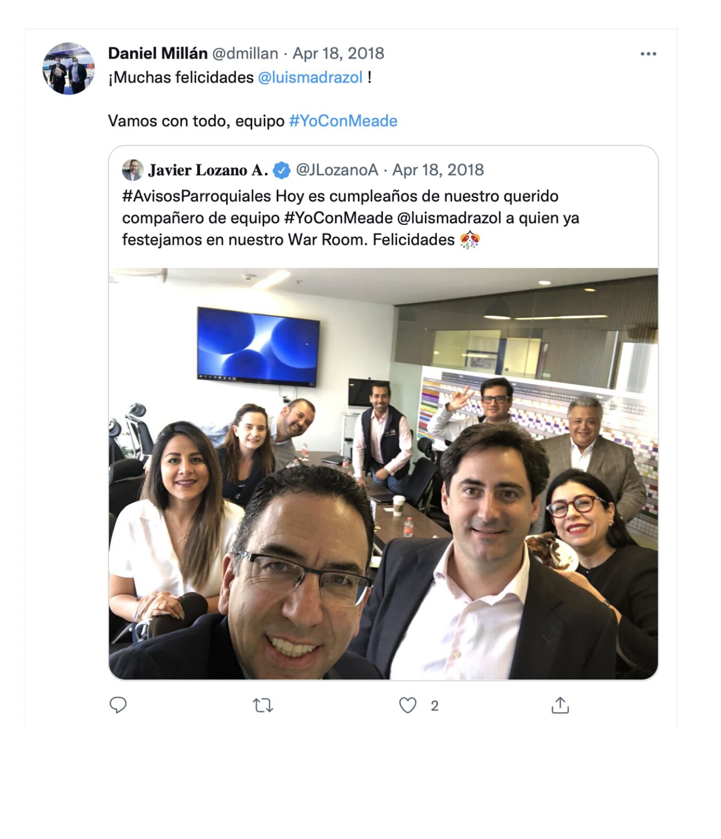Viewport: 721px width, 839px height.
Task: Open the #YoConMeade hashtag link
Action: tap(343, 121)
